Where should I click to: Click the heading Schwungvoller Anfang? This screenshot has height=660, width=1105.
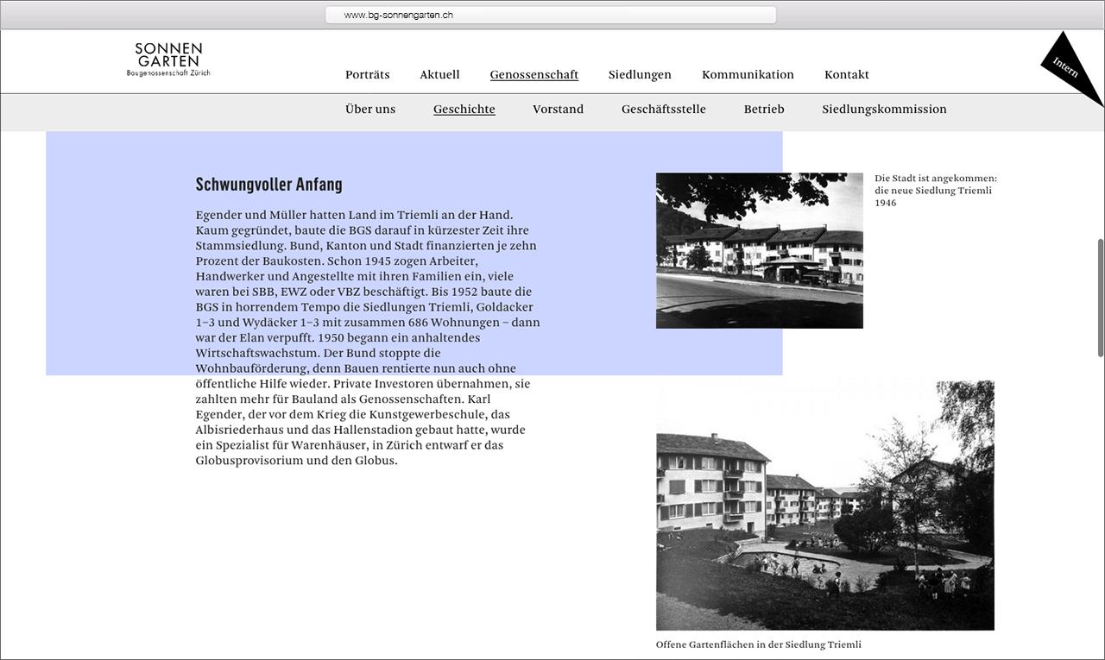click(x=269, y=185)
